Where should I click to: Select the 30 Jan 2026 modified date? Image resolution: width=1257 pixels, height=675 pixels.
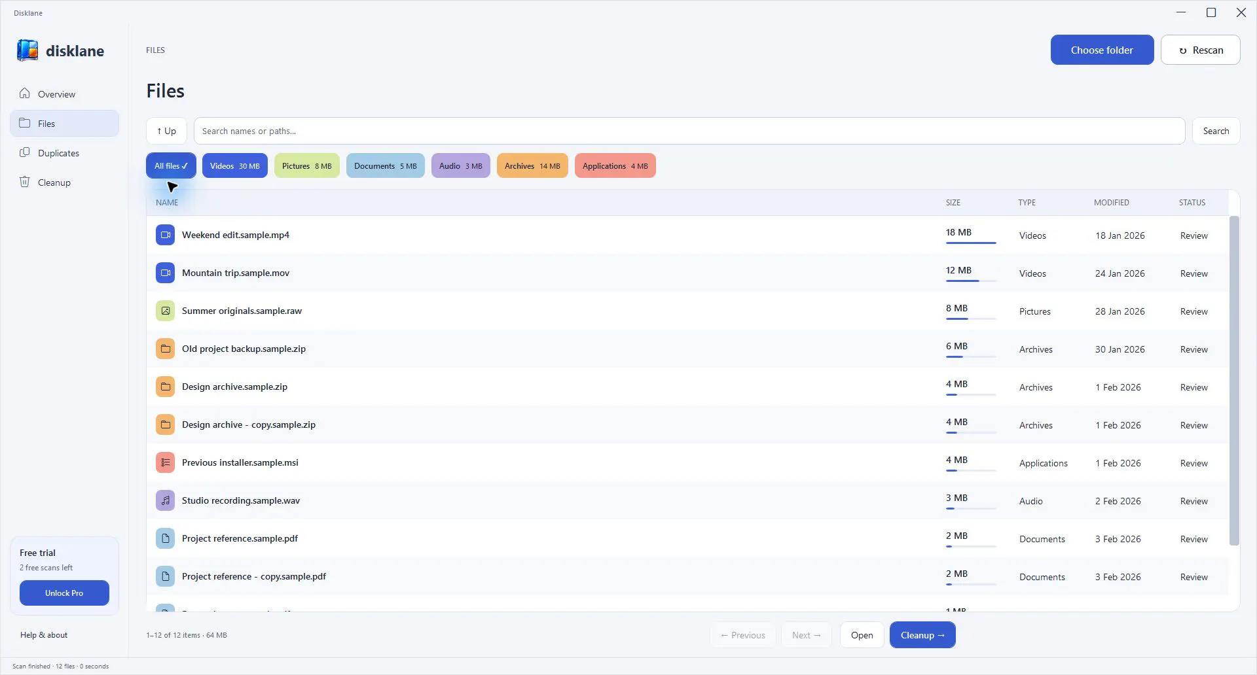tap(1120, 349)
